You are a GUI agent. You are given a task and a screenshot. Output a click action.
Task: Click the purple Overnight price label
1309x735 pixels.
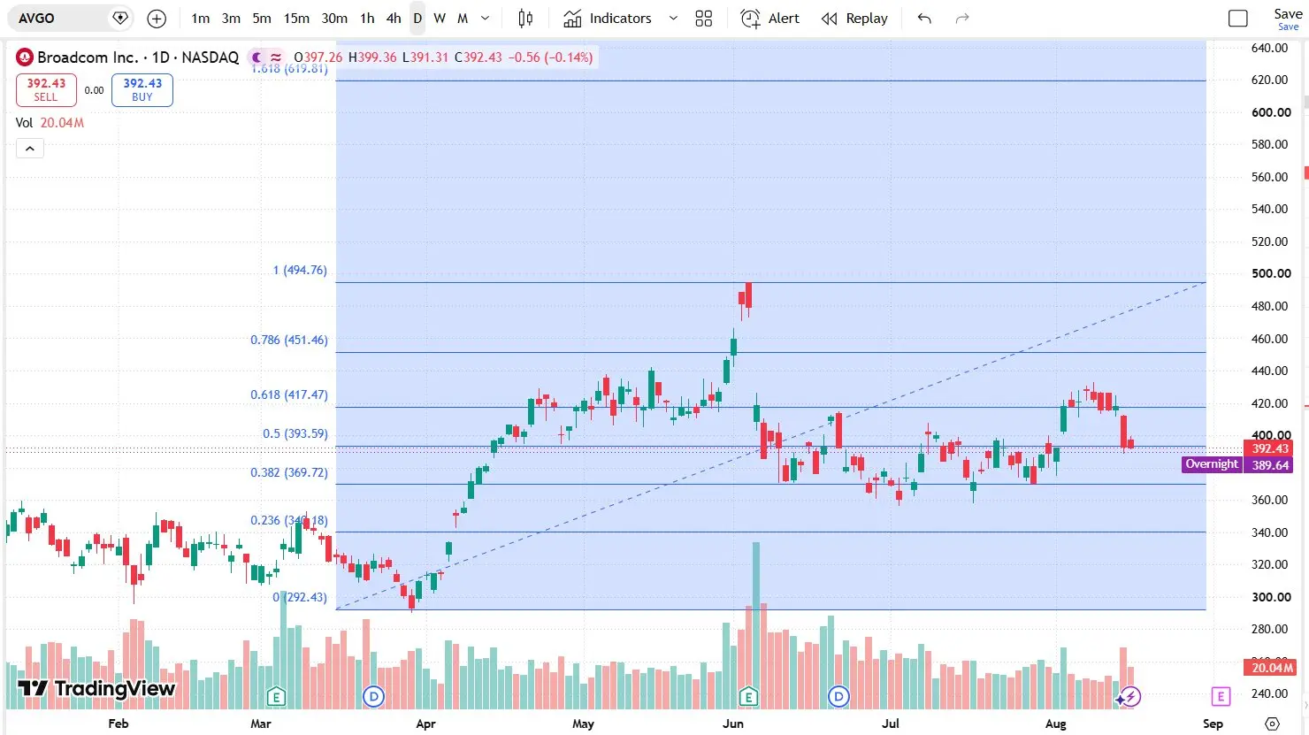pos(1212,464)
